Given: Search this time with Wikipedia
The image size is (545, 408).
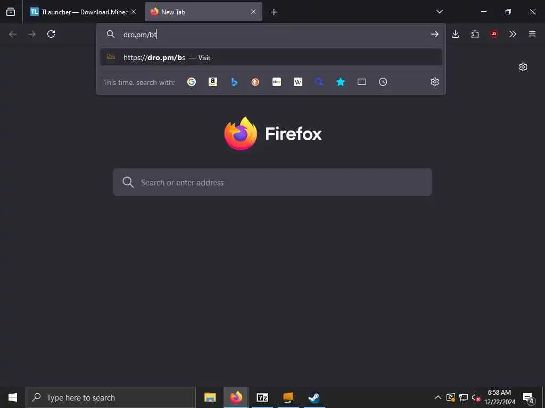Looking at the screenshot, I should point(298,82).
